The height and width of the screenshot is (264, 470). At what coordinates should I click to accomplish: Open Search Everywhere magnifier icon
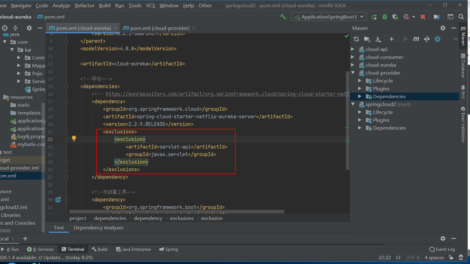pos(461,17)
